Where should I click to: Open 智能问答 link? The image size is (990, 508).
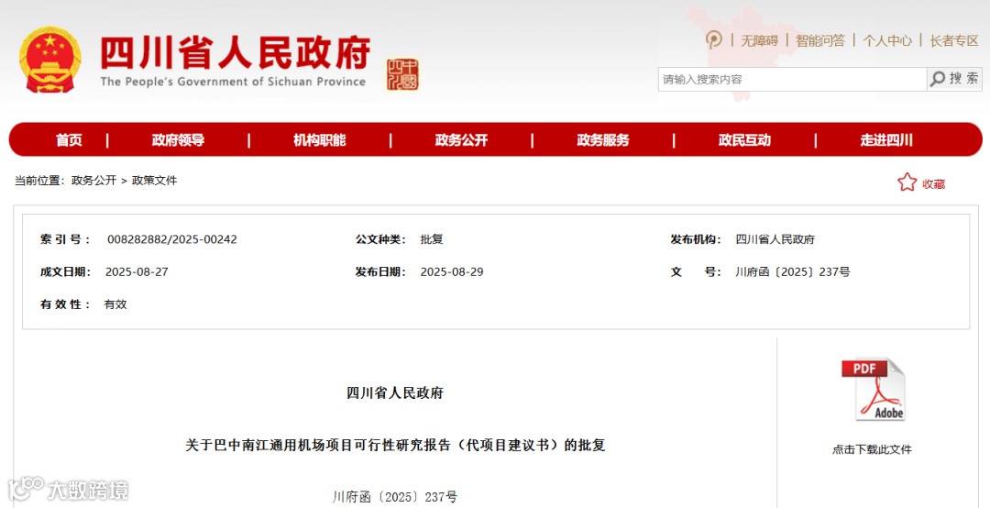click(x=820, y=40)
